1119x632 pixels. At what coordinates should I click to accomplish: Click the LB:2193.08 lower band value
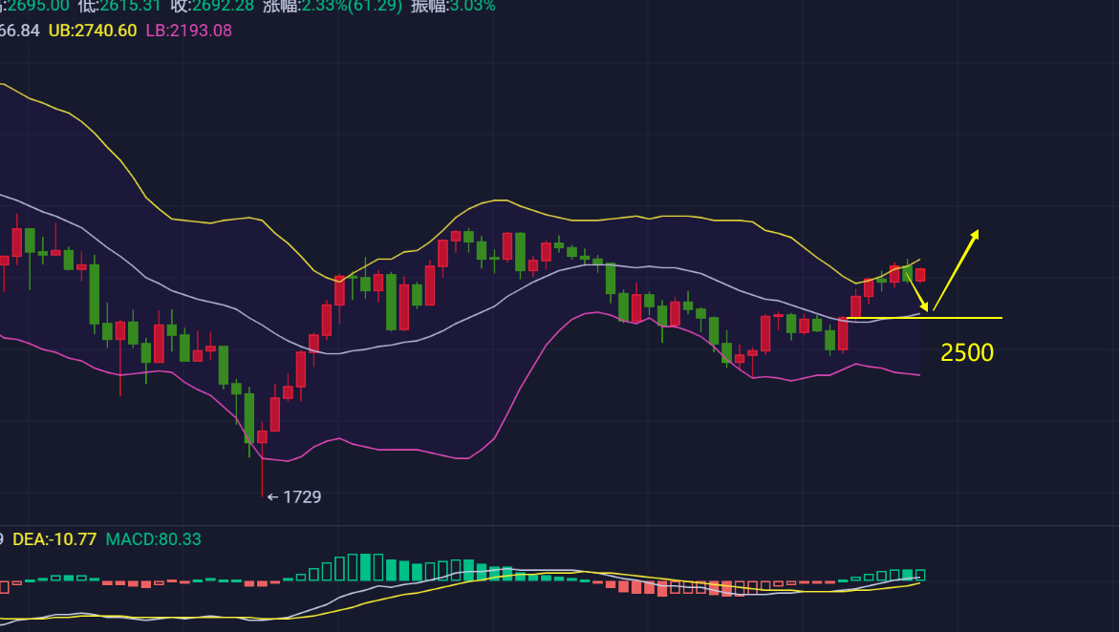pos(188,31)
